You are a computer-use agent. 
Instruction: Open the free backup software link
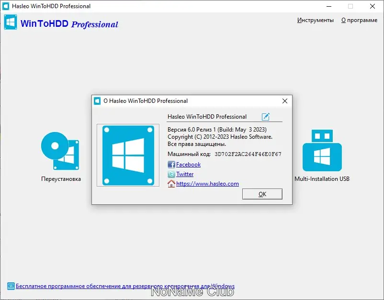(x=125, y=286)
